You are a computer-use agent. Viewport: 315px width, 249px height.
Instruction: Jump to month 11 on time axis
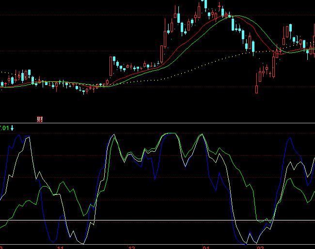(61, 247)
